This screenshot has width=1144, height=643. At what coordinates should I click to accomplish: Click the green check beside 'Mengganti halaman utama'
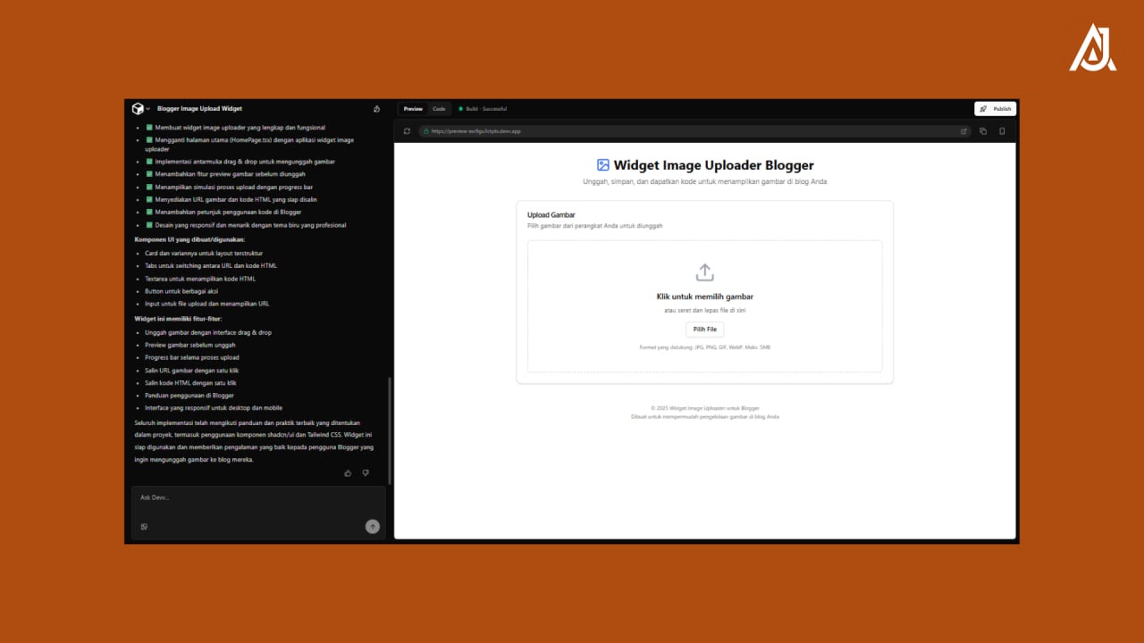149,140
